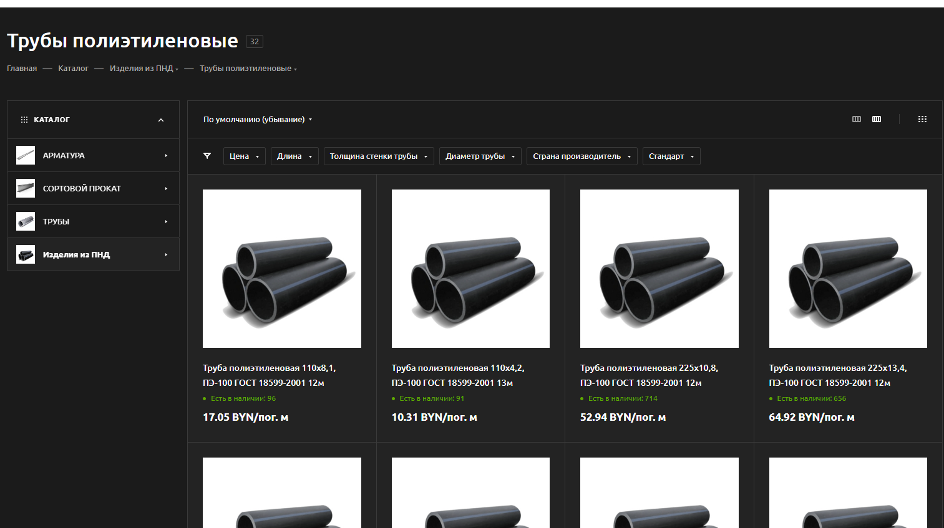944x528 pixels.
Task: Open the Изделия из ПНД catalog section
Action: (x=76, y=254)
